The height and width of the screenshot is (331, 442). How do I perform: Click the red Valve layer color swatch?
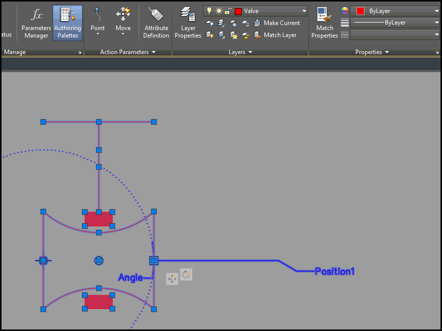tap(238, 11)
